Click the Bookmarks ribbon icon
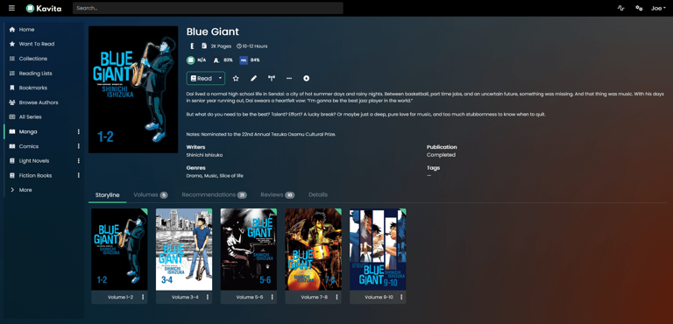The width and height of the screenshot is (673, 324). click(12, 88)
